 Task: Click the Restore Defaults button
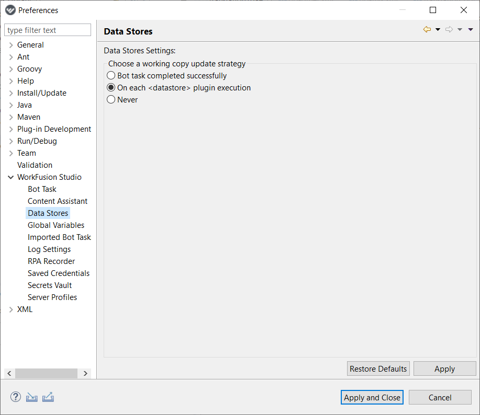pyautogui.click(x=378, y=368)
